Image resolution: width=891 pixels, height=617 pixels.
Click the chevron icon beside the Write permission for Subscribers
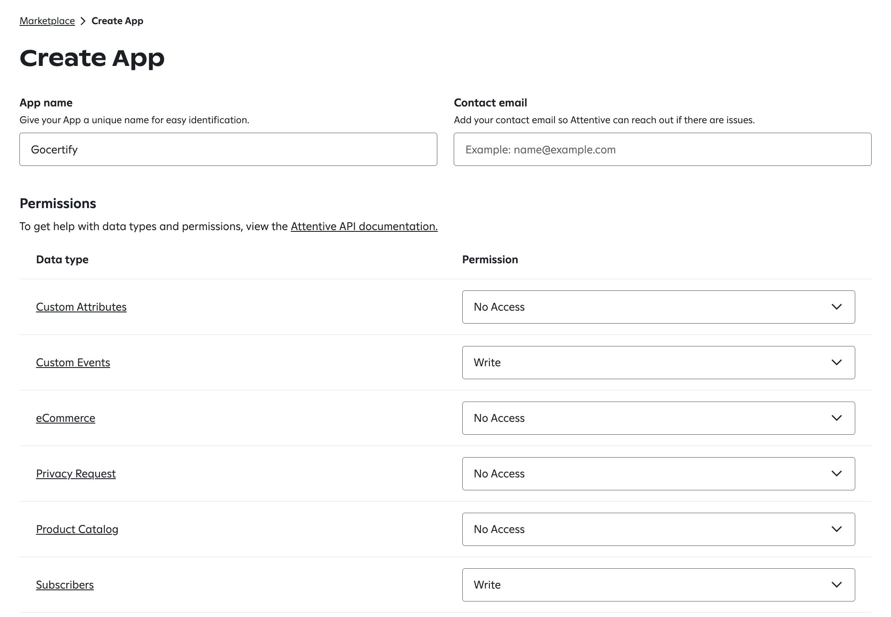[836, 585]
